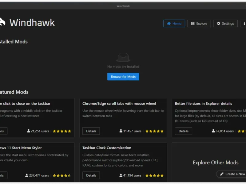Click the Better file sizes description text

pos(210,116)
